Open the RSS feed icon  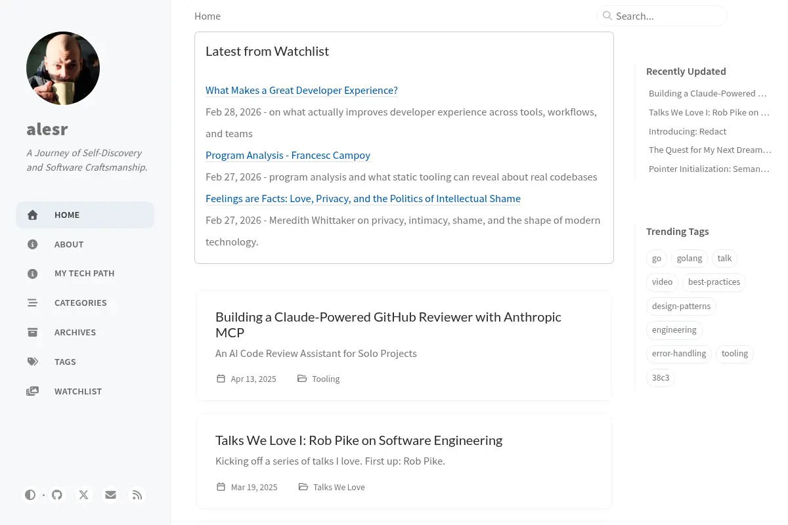(x=137, y=495)
